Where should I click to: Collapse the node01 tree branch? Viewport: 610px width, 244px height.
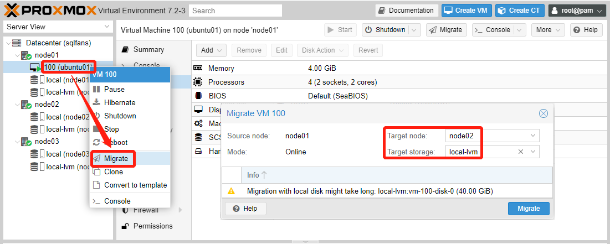click(x=17, y=55)
